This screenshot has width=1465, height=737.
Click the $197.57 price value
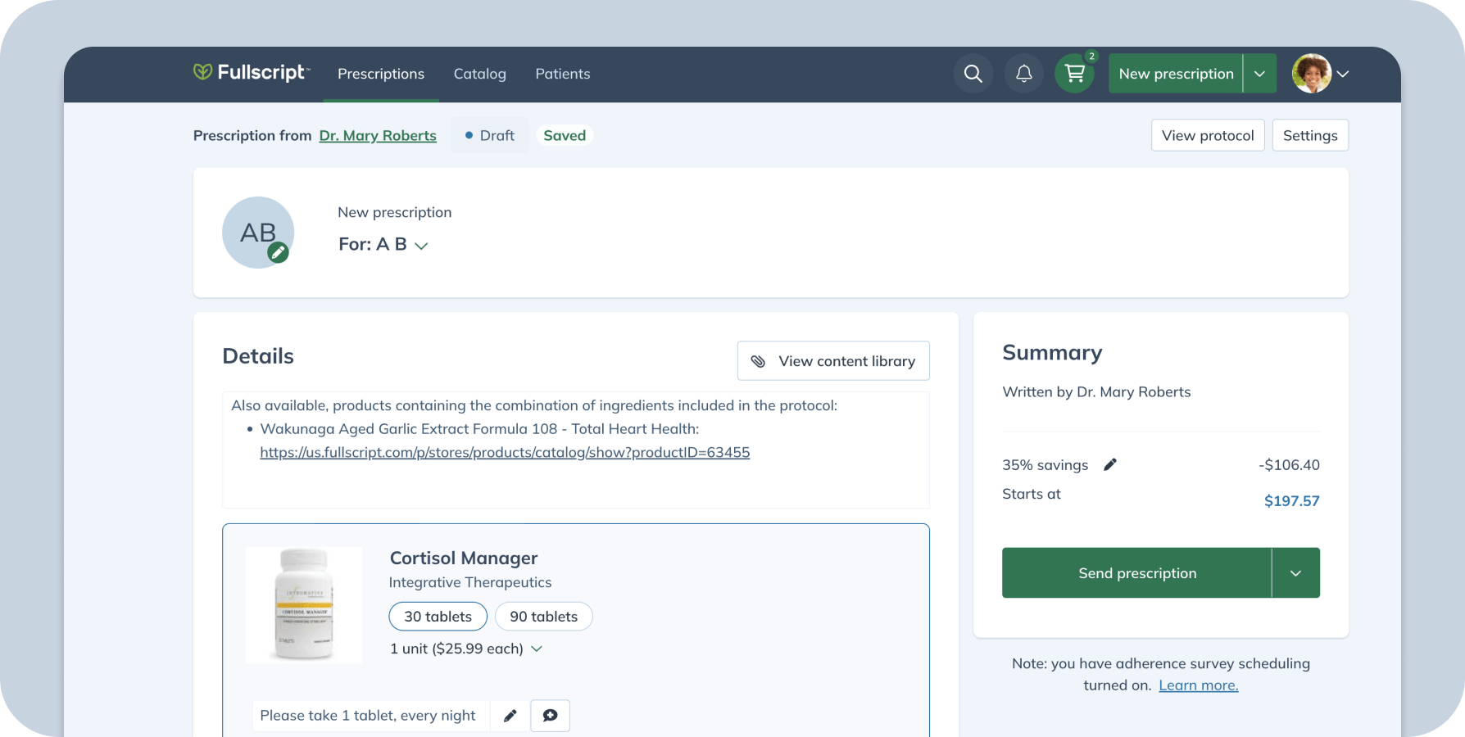[x=1291, y=501]
